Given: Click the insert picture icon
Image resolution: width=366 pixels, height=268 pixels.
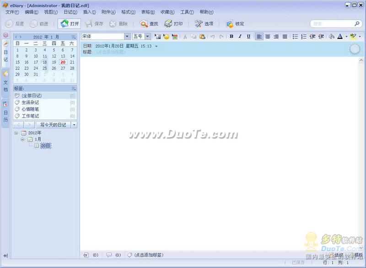Looking at the screenshot, I should [x=157, y=37].
